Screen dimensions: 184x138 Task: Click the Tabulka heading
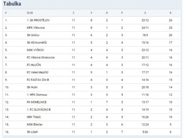pos(12,4)
